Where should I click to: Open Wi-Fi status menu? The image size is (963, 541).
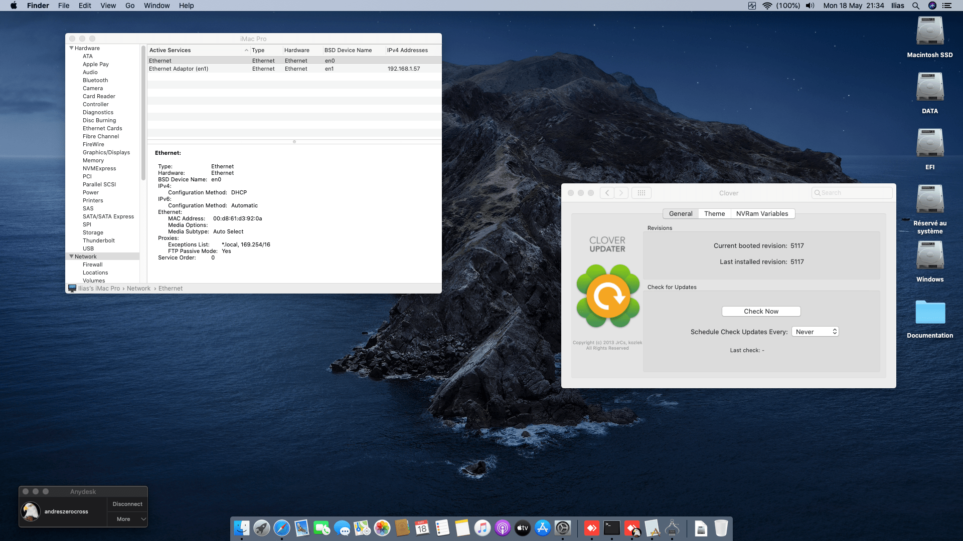click(767, 6)
